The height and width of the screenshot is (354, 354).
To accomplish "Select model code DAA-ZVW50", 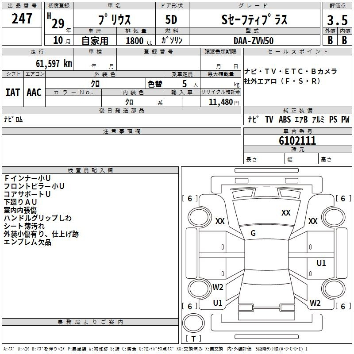I will 254,41.
